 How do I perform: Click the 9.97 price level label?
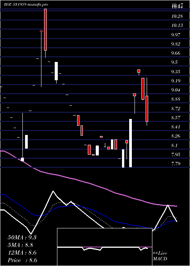(x=176, y=35)
